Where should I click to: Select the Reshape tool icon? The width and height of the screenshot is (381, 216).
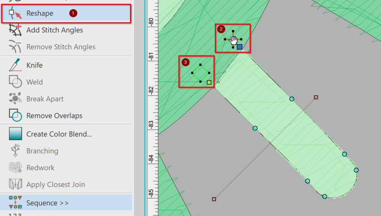coord(15,13)
